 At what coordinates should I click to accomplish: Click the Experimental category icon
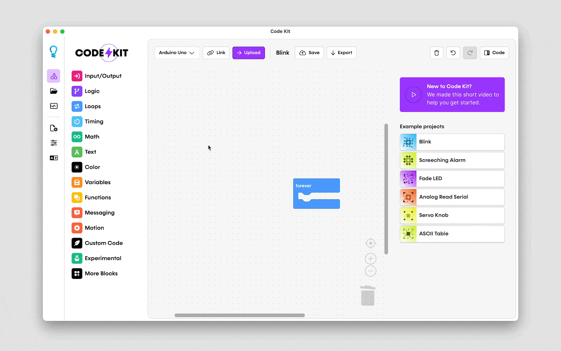coord(77,258)
